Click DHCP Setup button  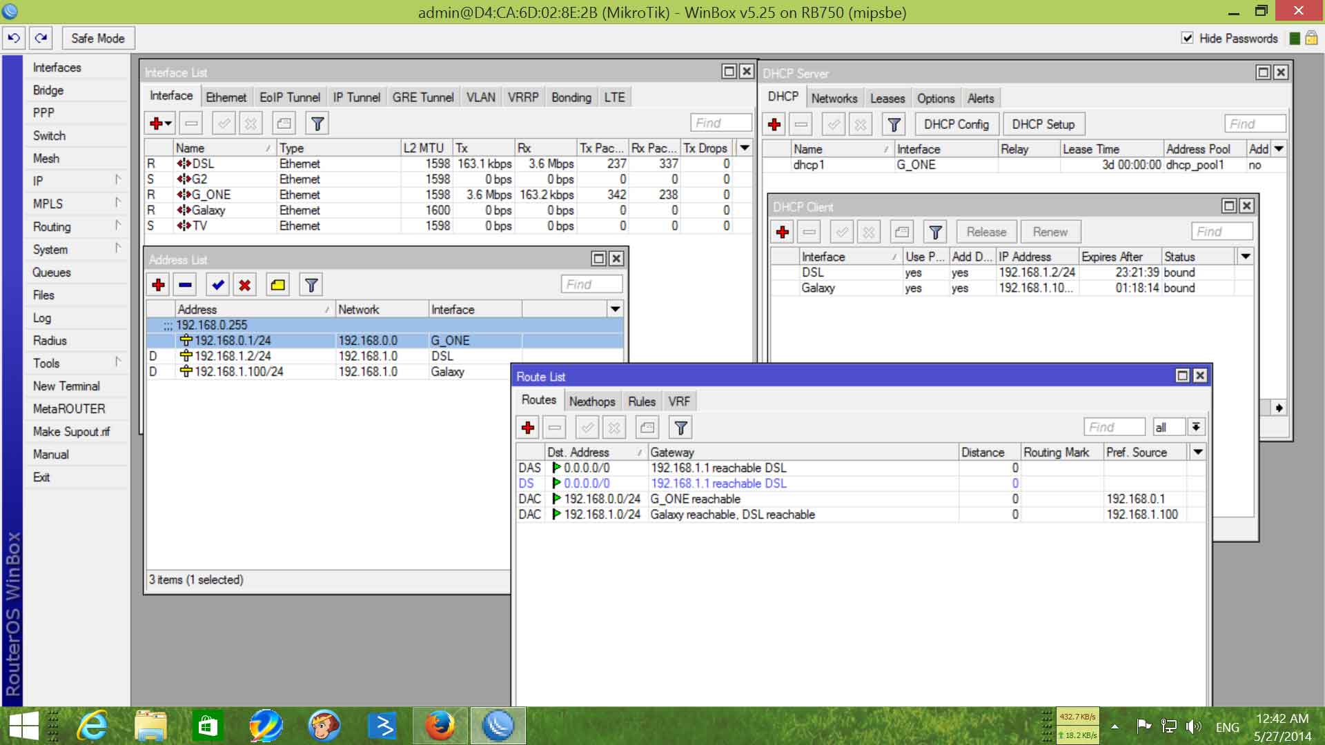point(1043,124)
